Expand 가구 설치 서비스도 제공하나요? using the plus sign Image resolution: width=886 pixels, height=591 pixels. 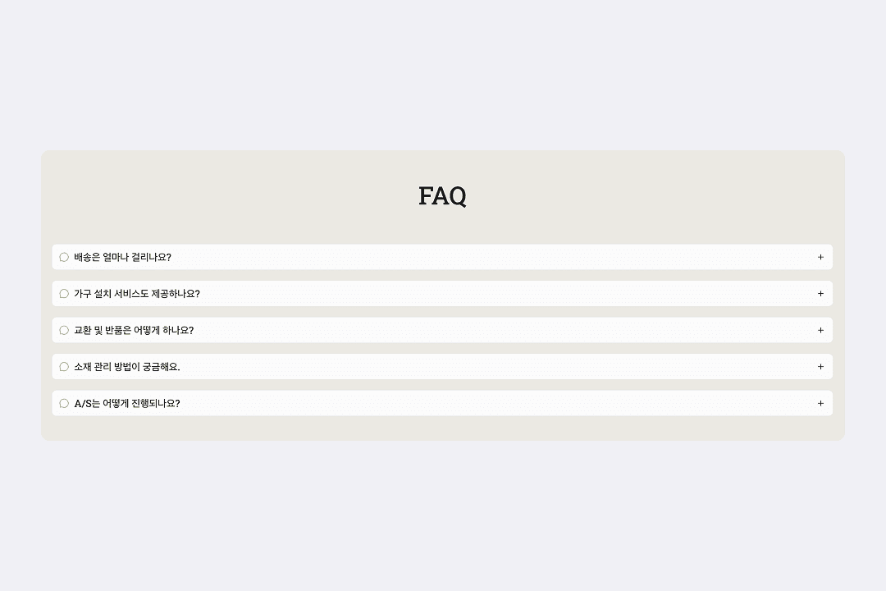point(820,294)
